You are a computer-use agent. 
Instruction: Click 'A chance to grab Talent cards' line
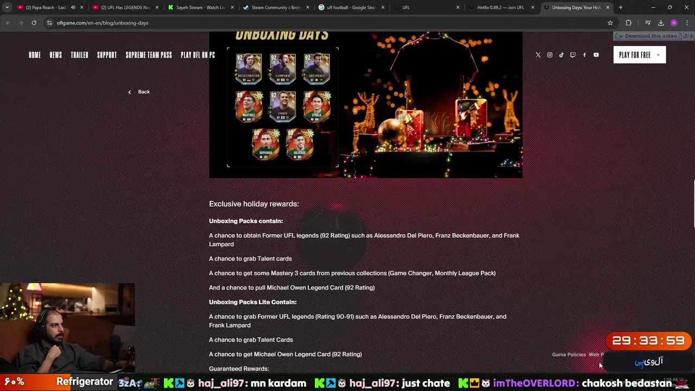tap(250, 258)
